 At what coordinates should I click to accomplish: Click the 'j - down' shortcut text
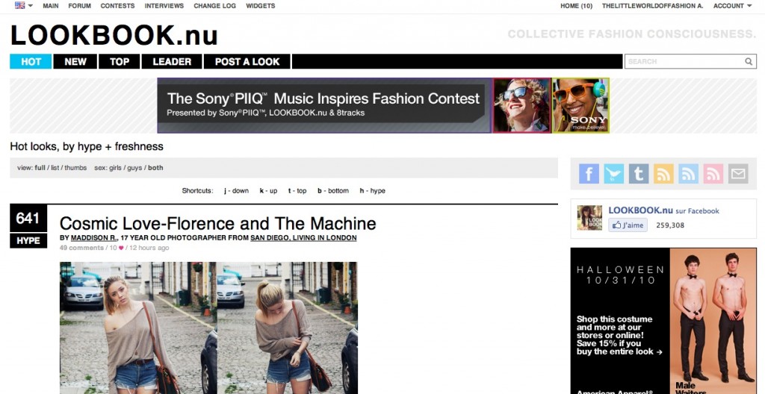pyautogui.click(x=236, y=191)
